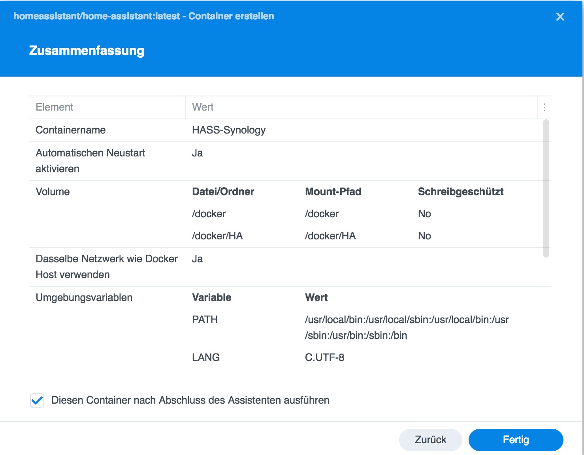Click the /docker/HA Datei/Ordner entry
The width and height of the screenshot is (584, 455).
217,236
